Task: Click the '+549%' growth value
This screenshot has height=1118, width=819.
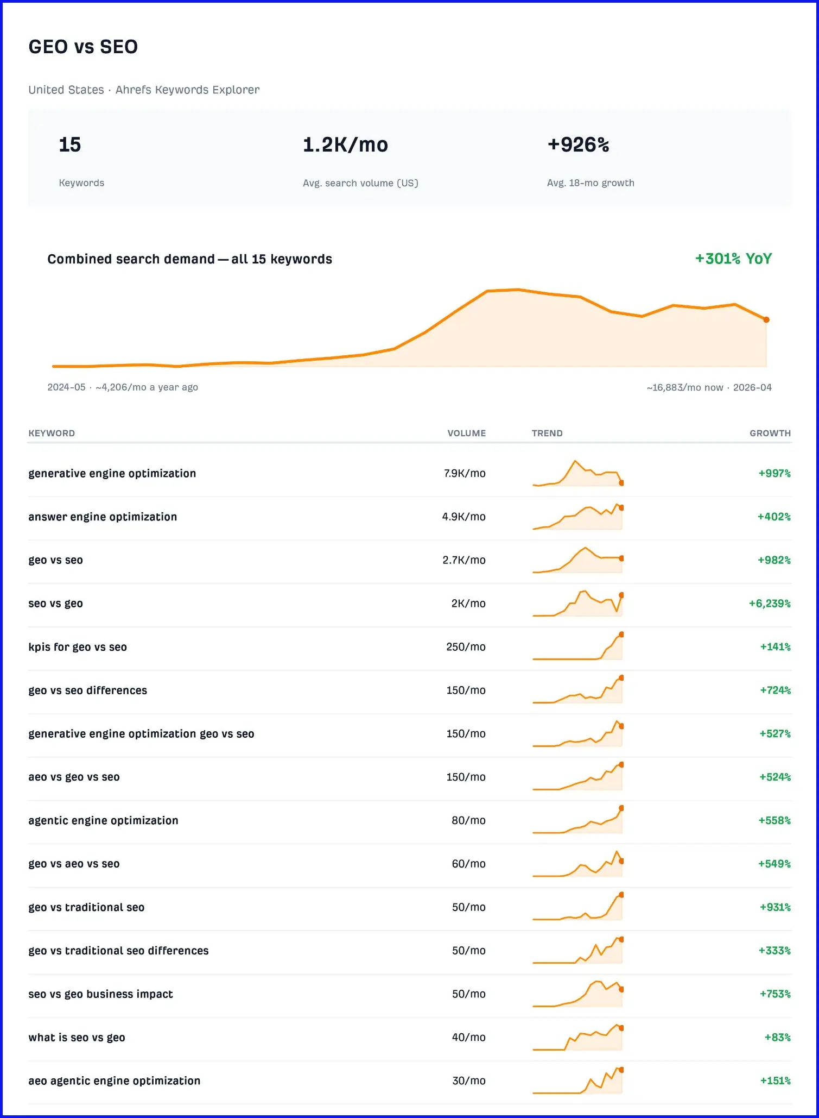Action: [x=774, y=864]
